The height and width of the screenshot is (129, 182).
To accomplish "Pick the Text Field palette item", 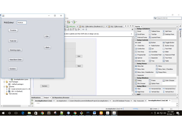I will pyautogui.click(x=167, y=49).
